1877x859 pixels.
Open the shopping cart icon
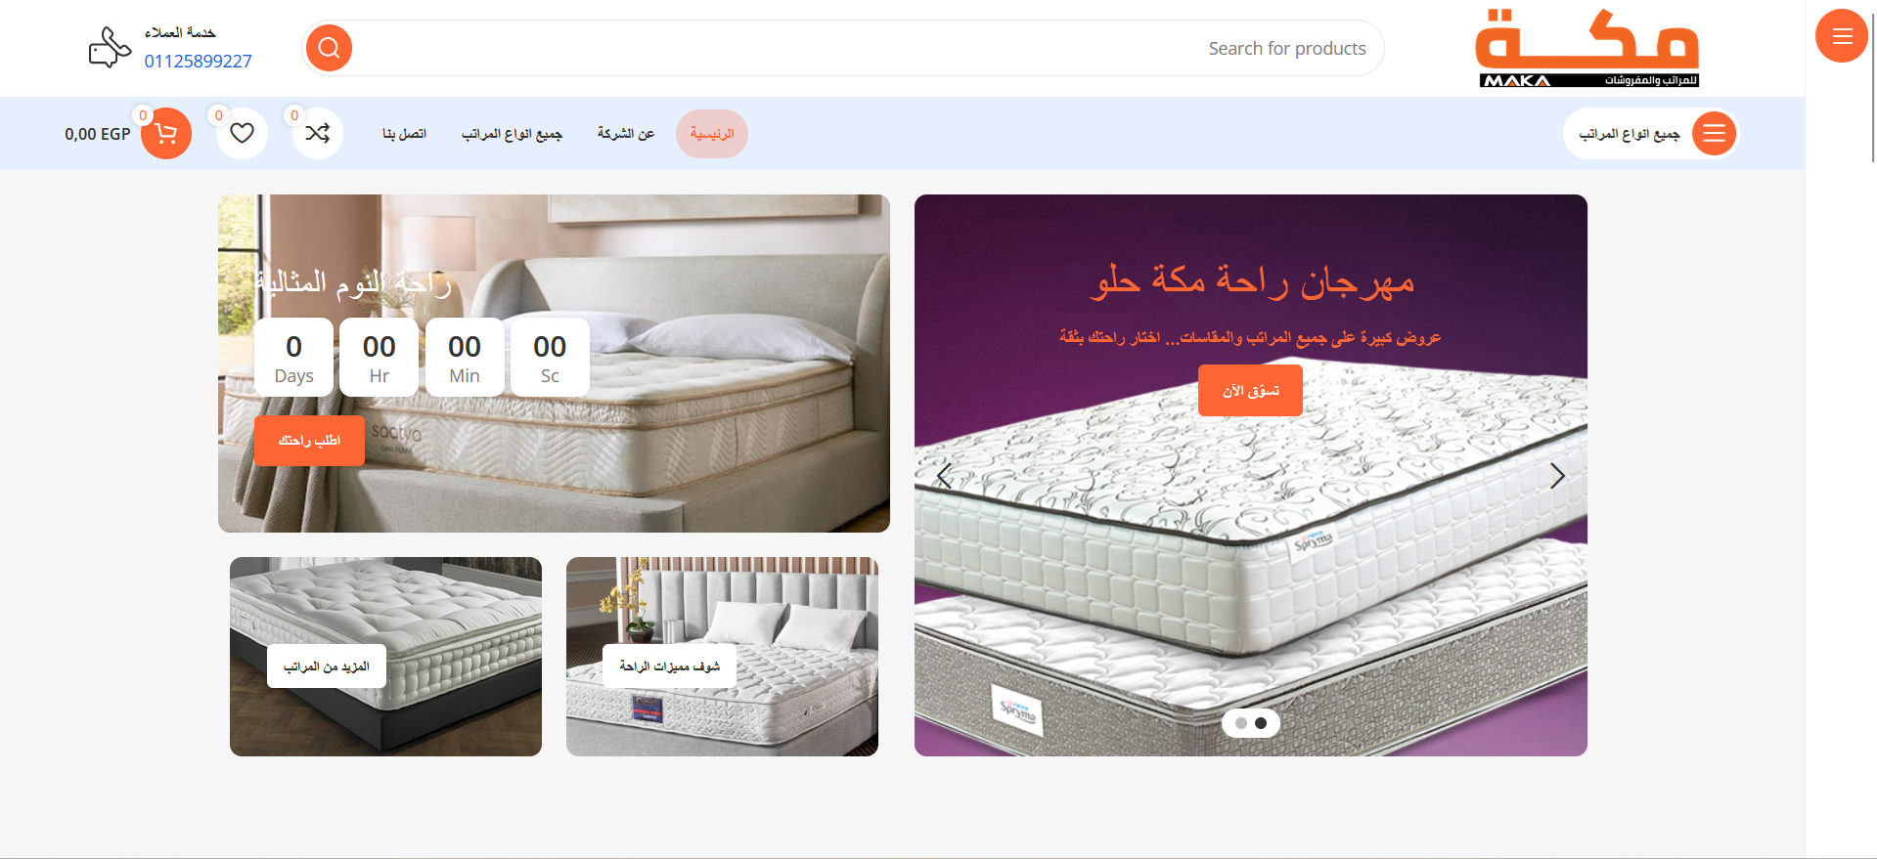coord(166,134)
